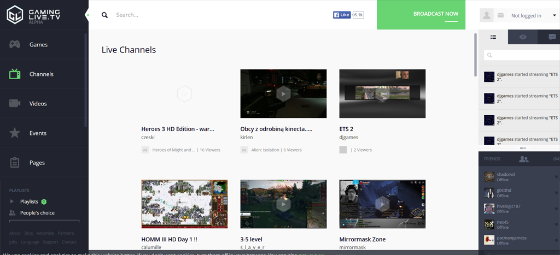Click the GamingLive.TV logo
Viewport: 560px width, 255px height.
[33, 15]
